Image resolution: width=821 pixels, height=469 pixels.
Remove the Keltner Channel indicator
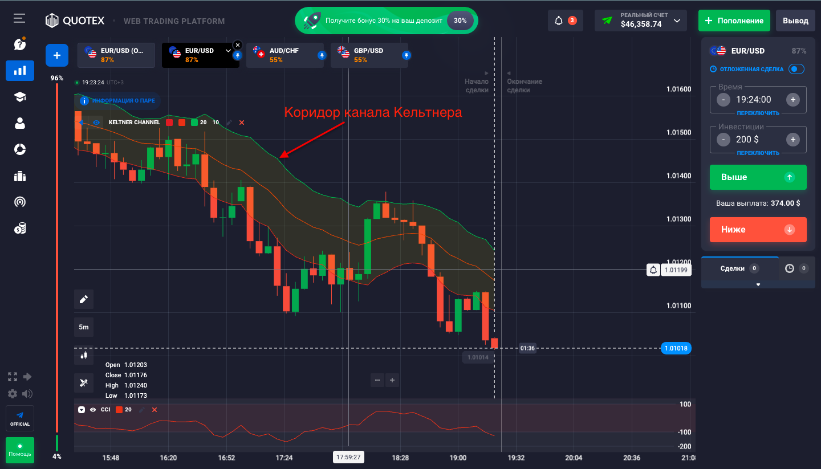[x=242, y=123]
